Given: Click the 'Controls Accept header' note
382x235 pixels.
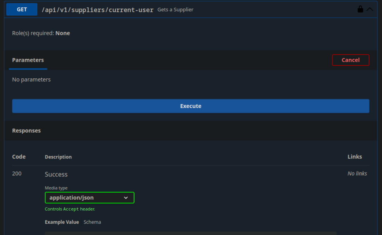Looking at the screenshot, I should [70, 209].
